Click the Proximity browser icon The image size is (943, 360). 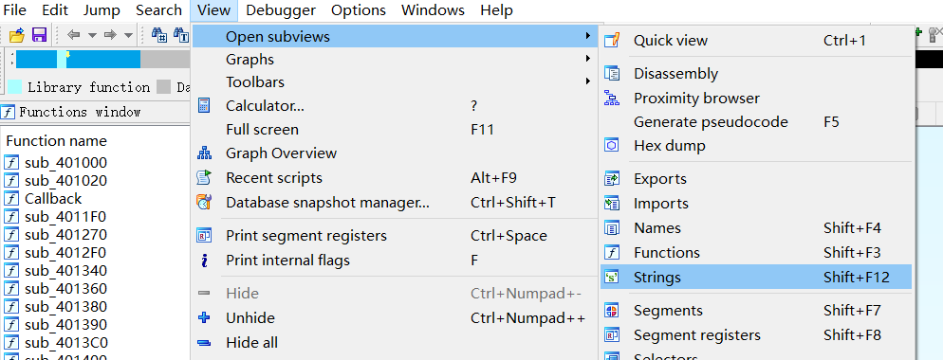pos(612,98)
